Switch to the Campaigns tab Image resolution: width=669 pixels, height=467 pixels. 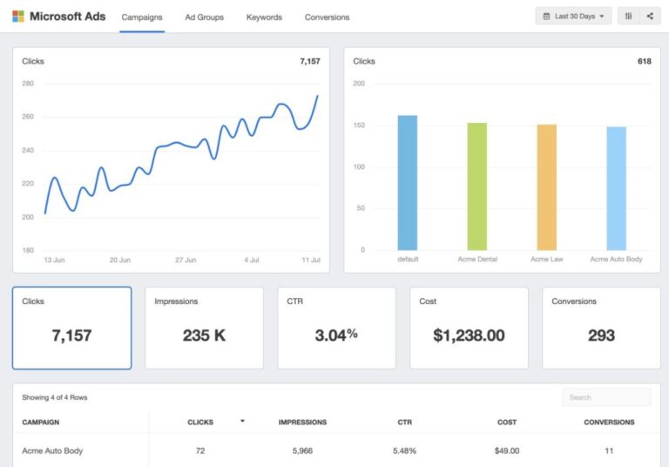coord(142,17)
